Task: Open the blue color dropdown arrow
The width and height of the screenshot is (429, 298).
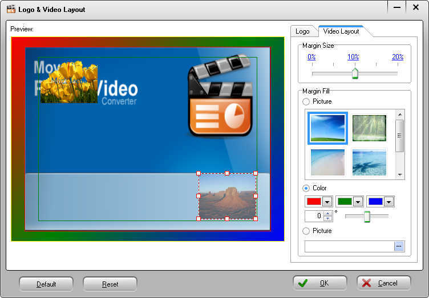Action: 388,202
